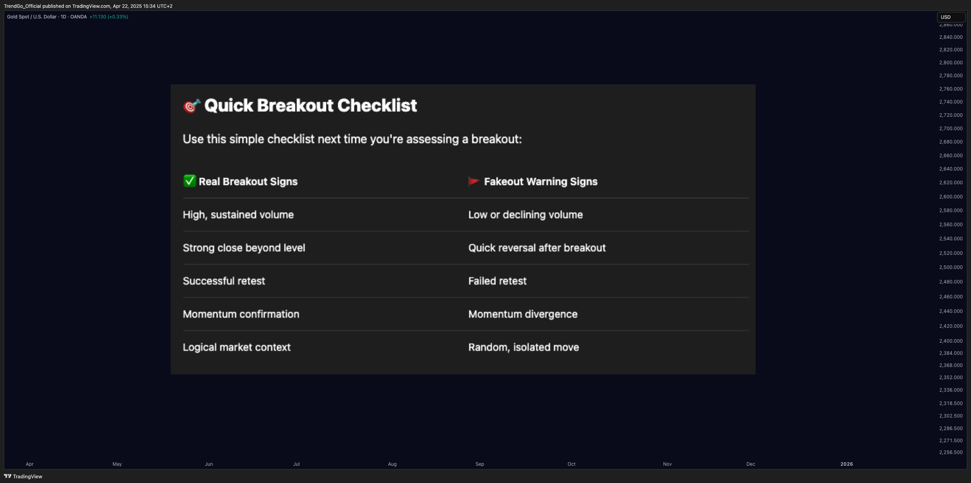Screen dimensions: 971x483
Task: Click the Failed retest entry
Action: tap(497, 281)
